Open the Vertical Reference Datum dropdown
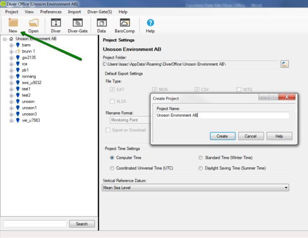Screen dimensions: 308x238 [x=195, y=187]
